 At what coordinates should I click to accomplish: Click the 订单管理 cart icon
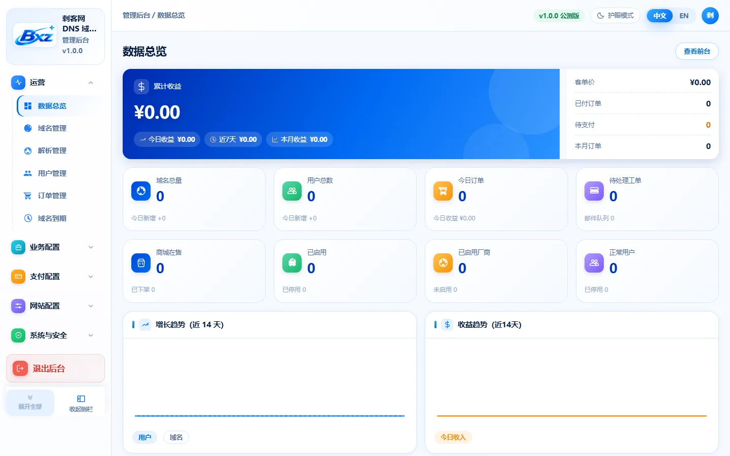[x=28, y=196]
